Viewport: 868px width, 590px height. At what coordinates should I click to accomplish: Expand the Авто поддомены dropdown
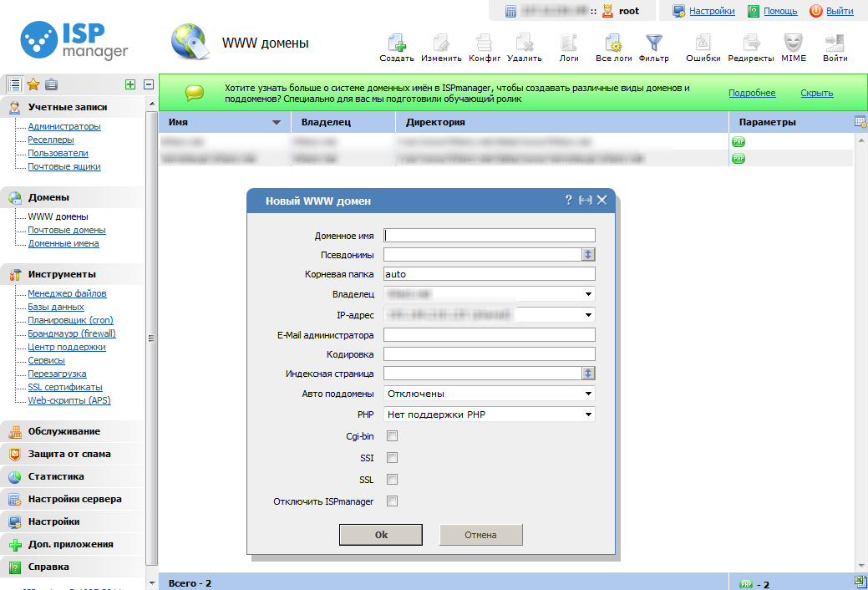point(489,394)
